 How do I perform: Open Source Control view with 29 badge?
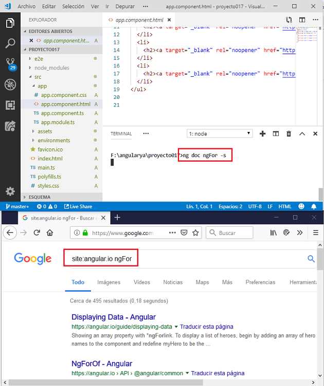pos(11,64)
